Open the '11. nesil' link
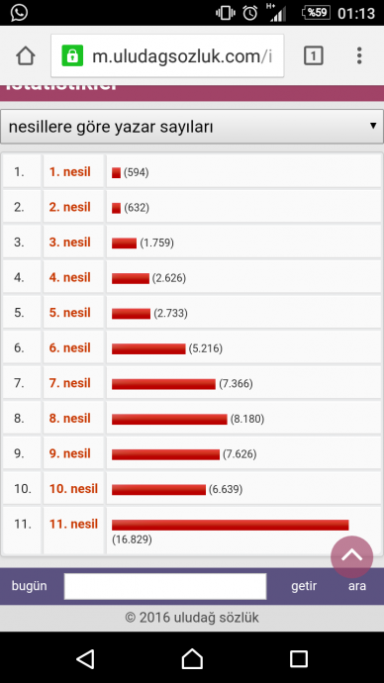The height and width of the screenshot is (683, 384). 73,524
